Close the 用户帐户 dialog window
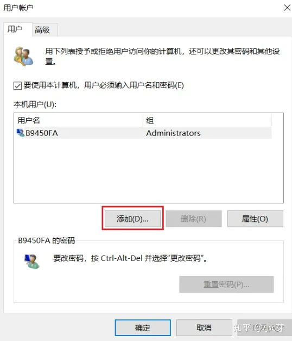Viewport: 292px width, 341px height. tap(287, 8)
